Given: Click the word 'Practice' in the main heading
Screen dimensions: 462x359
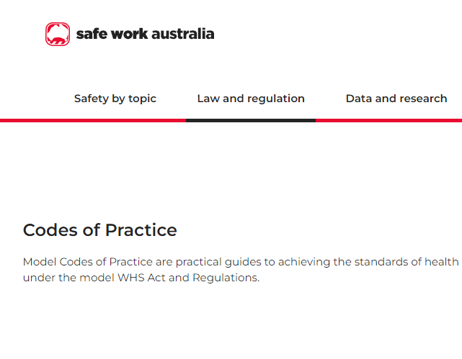Looking at the screenshot, I should click(x=141, y=230).
